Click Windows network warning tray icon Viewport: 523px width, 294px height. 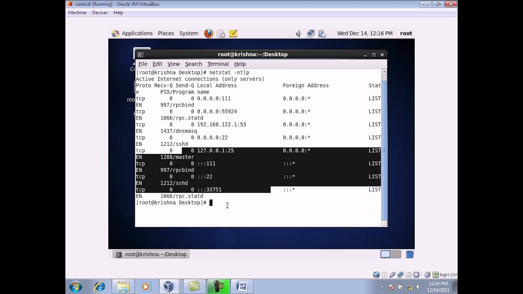tap(409, 287)
